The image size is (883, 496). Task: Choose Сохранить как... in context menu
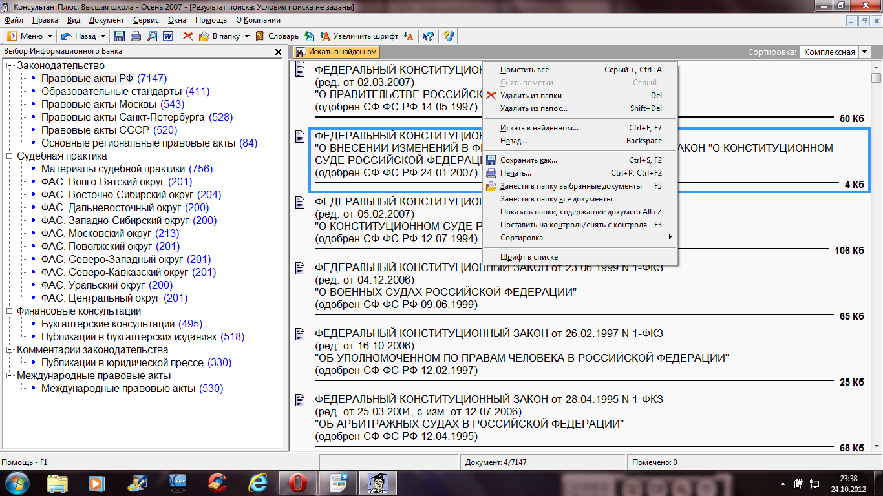580,160
